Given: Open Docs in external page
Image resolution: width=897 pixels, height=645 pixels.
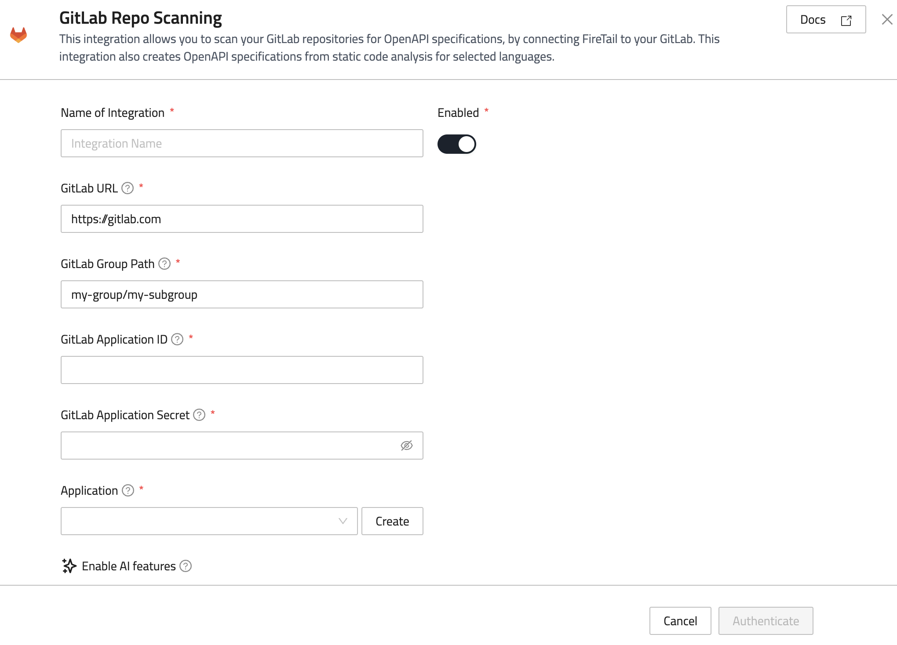Looking at the screenshot, I should [825, 20].
